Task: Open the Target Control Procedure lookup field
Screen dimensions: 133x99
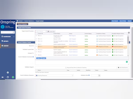Action: [x=41, y=31]
